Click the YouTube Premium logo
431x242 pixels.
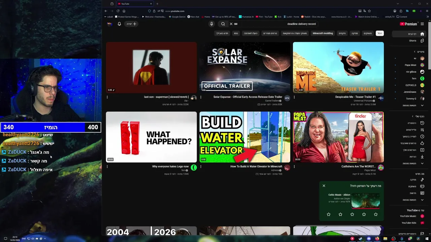click(x=408, y=24)
